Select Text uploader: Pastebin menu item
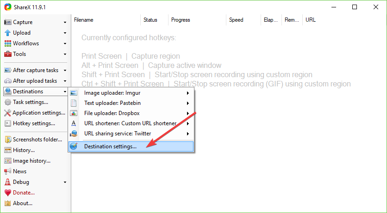The width and height of the screenshot is (387, 213). (x=112, y=103)
